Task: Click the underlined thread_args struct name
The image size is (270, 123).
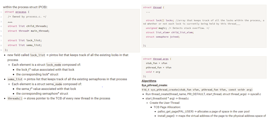Action: 161,59
